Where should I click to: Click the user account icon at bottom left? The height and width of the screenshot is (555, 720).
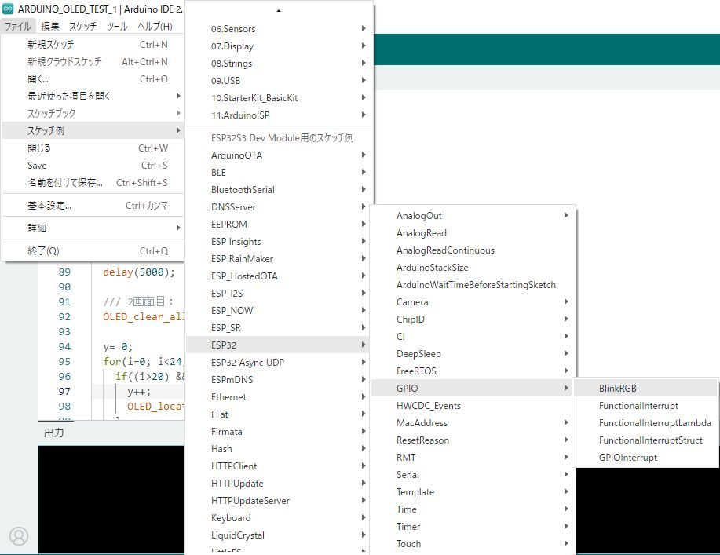pyautogui.click(x=19, y=535)
